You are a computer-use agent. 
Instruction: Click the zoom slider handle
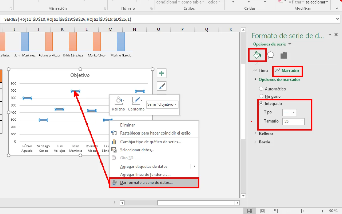(302, 211)
